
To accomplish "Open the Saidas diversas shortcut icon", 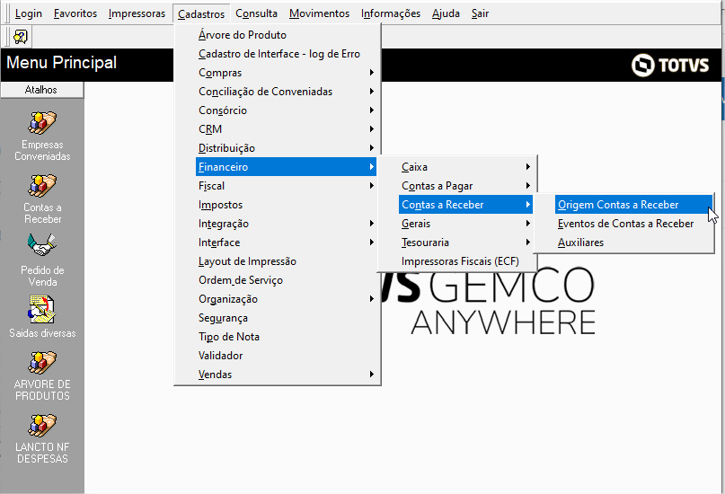I will (42, 309).
